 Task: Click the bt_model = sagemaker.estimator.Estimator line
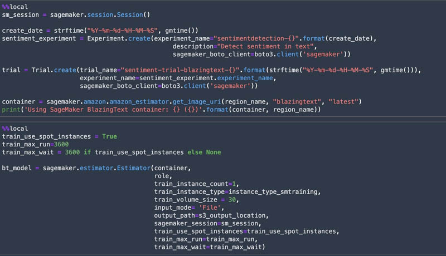(96, 168)
